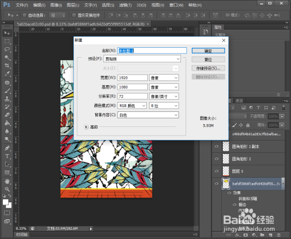Open the 滤镜(T) menu
This screenshot has height=239, width=291.
(125, 5)
